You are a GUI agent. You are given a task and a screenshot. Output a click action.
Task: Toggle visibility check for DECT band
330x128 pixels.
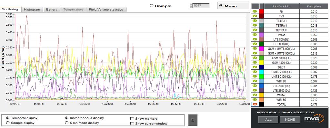[255, 67]
